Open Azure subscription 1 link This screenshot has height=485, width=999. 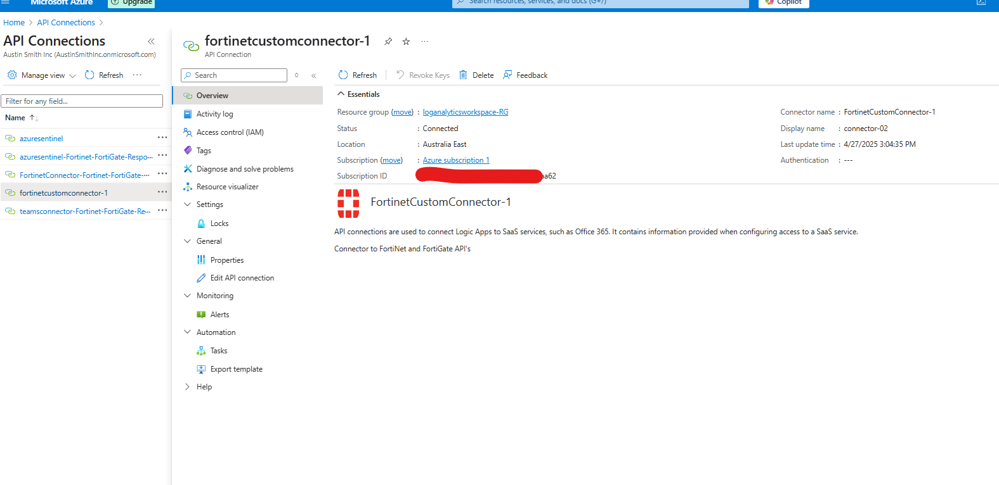456,160
